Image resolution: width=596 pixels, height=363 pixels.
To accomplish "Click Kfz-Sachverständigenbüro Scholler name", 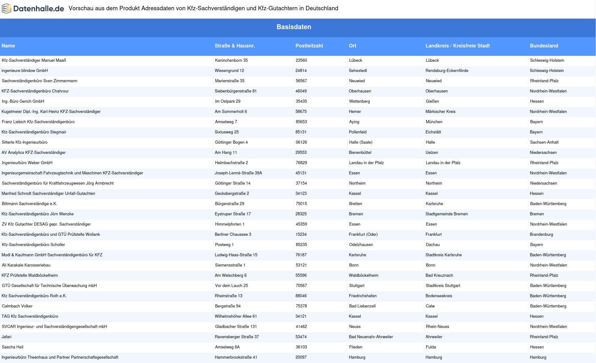I will (34, 245).
